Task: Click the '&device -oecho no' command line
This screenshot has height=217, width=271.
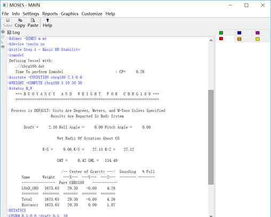Action: pos(27,44)
